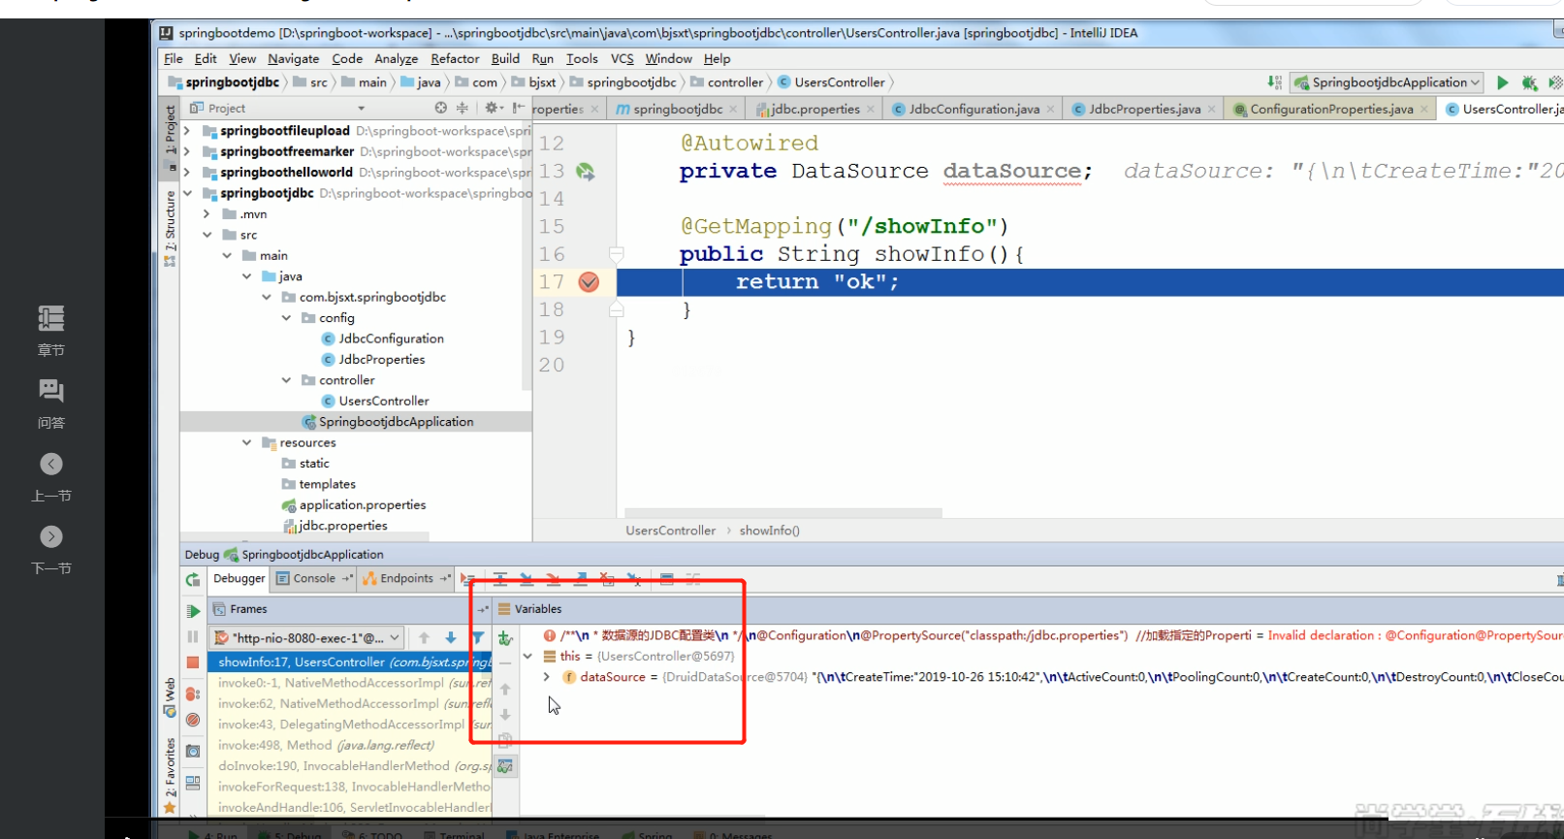Open the Navigate menu

click(x=294, y=59)
